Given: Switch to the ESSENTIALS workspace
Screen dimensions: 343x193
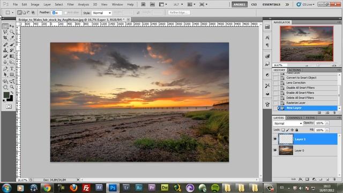Looking at the screenshot, I should coord(272,4).
